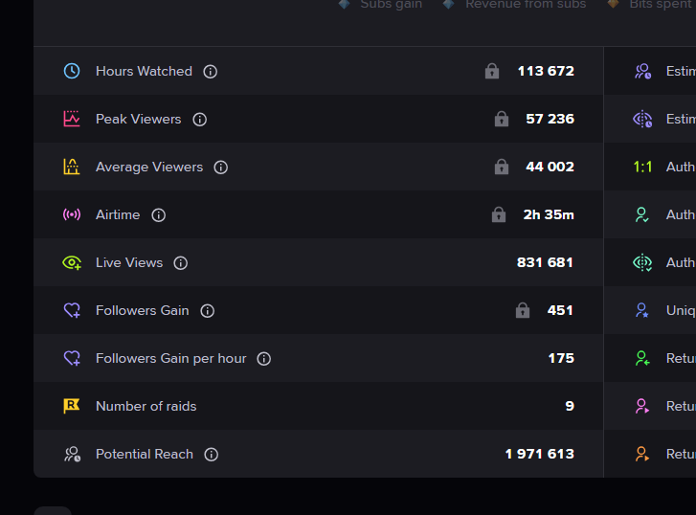Click the lock icon next to 113 672

(492, 71)
